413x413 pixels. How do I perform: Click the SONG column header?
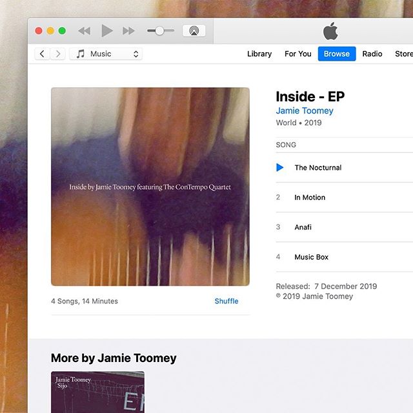tap(286, 145)
